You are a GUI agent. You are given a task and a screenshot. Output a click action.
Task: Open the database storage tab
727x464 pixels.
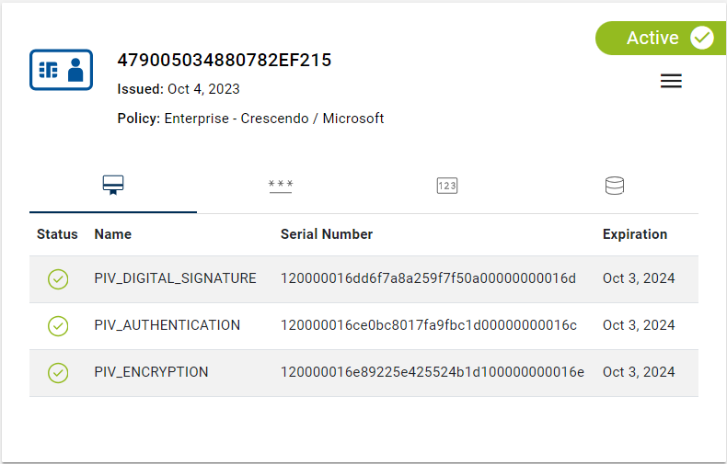[614, 186]
